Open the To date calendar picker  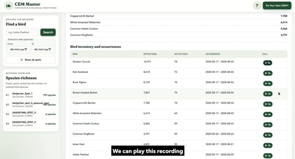50,49
